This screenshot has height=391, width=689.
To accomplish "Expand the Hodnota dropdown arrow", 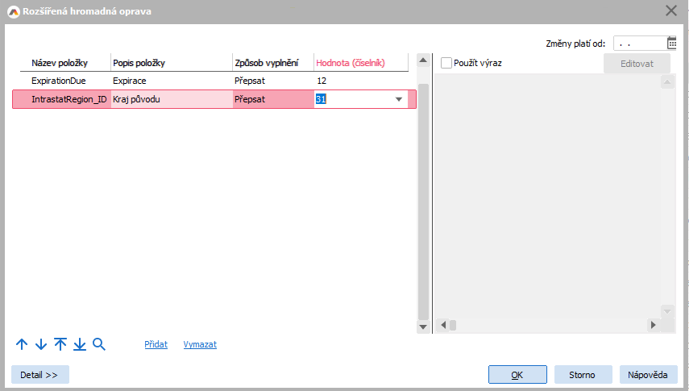I will click(398, 99).
